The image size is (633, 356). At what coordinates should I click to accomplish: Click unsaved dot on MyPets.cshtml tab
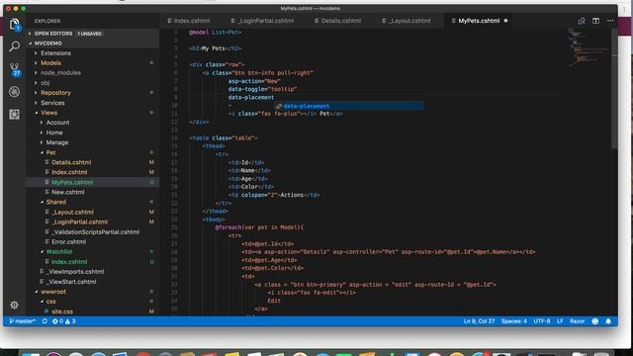pos(505,21)
